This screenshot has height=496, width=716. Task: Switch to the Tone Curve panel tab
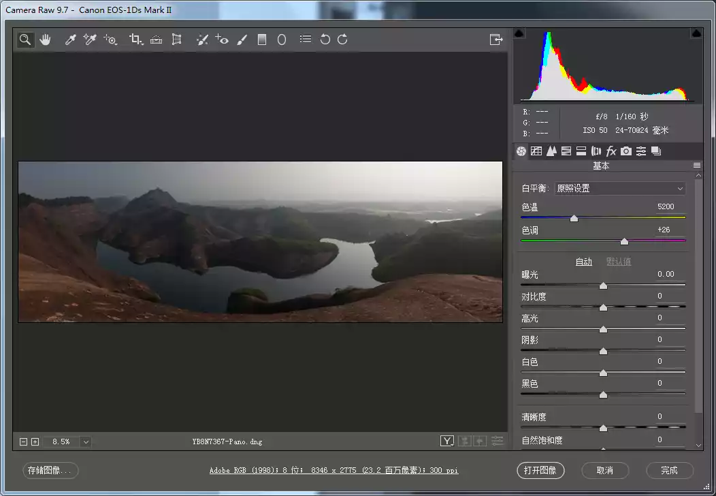(536, 151)
